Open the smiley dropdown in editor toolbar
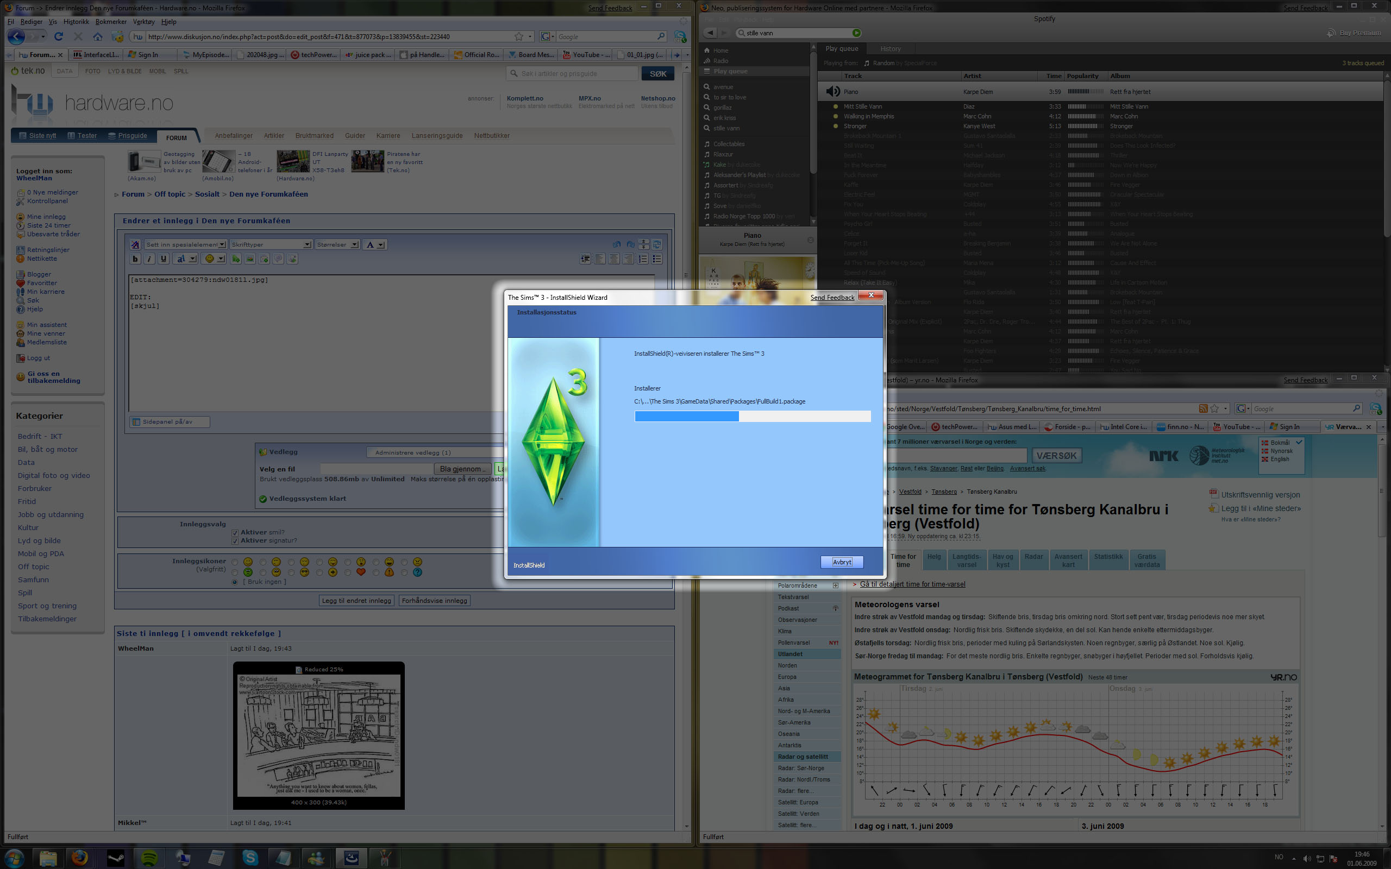1391x869 pixels. click(x=215, y=259)
